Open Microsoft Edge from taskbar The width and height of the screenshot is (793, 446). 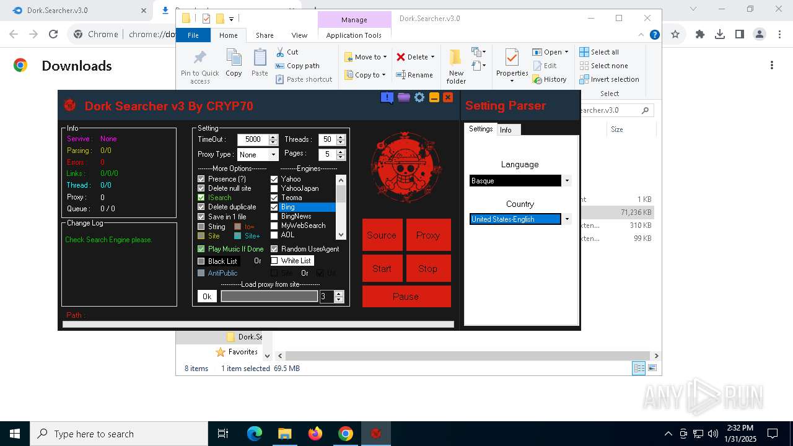click(x=255, y=434)
